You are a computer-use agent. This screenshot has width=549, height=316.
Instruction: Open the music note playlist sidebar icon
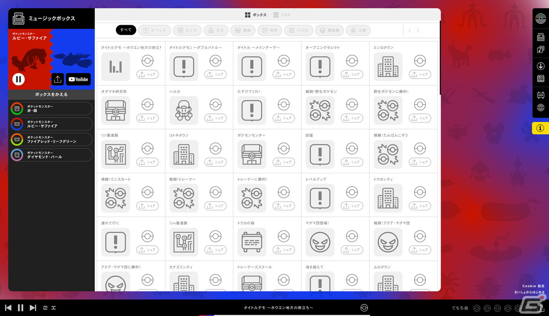(x=540, y=49)
